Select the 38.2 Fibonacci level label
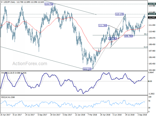The height and width of the screenshot is (117, 156). tap(146, 34)
